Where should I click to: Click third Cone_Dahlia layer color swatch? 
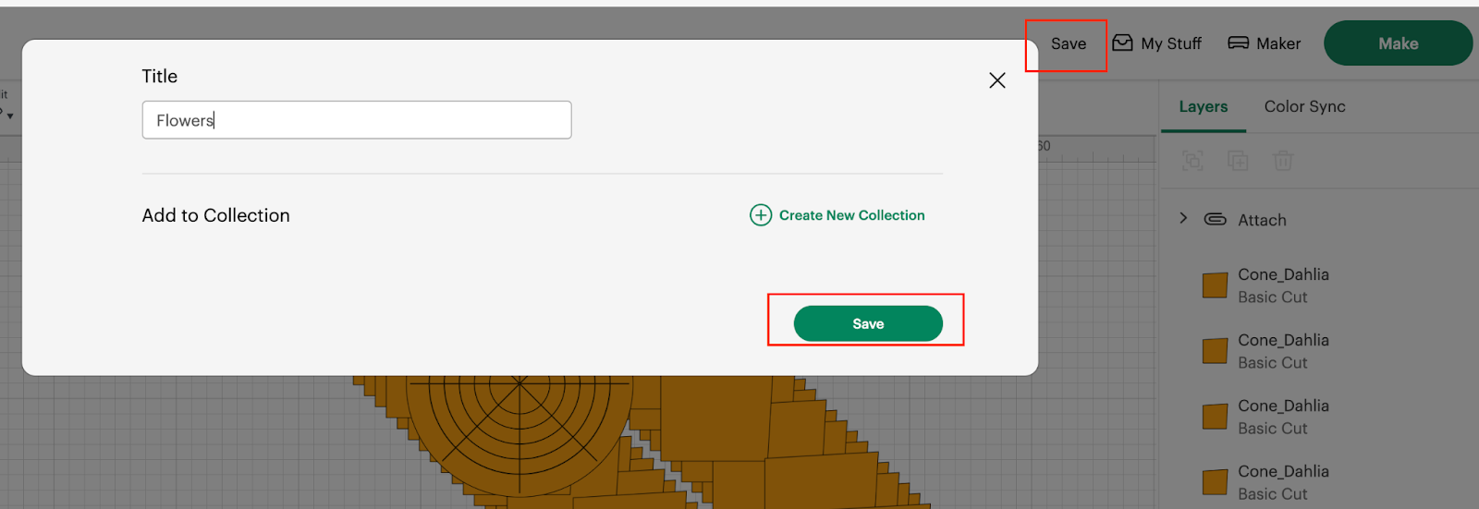(1215, 417)
